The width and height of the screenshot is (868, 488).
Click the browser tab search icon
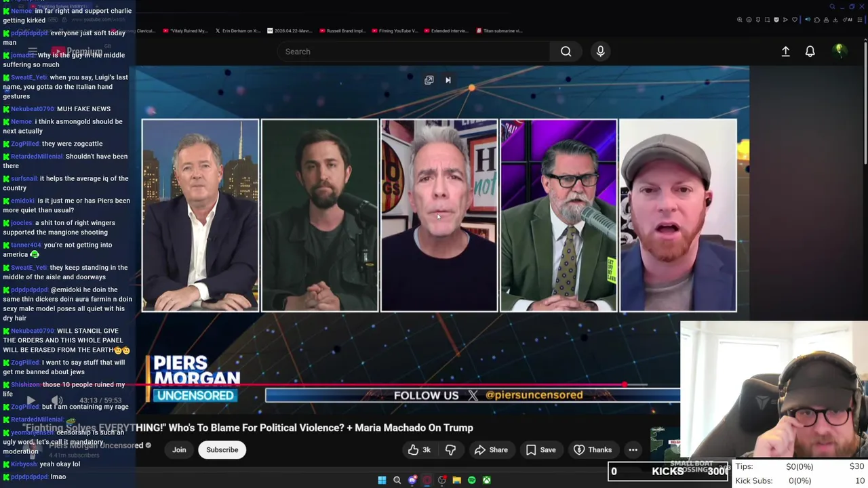point(832,7)
